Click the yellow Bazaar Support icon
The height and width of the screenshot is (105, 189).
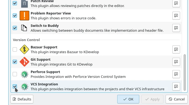pos(24,49)
